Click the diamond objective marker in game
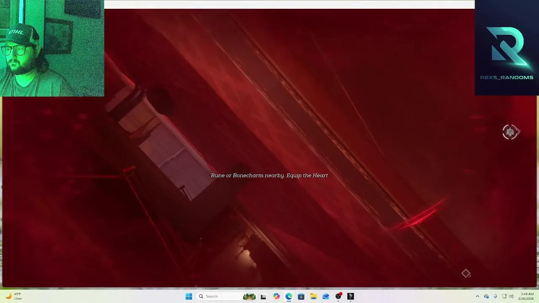Screen dimensions: 539x303 pos(466,274)
